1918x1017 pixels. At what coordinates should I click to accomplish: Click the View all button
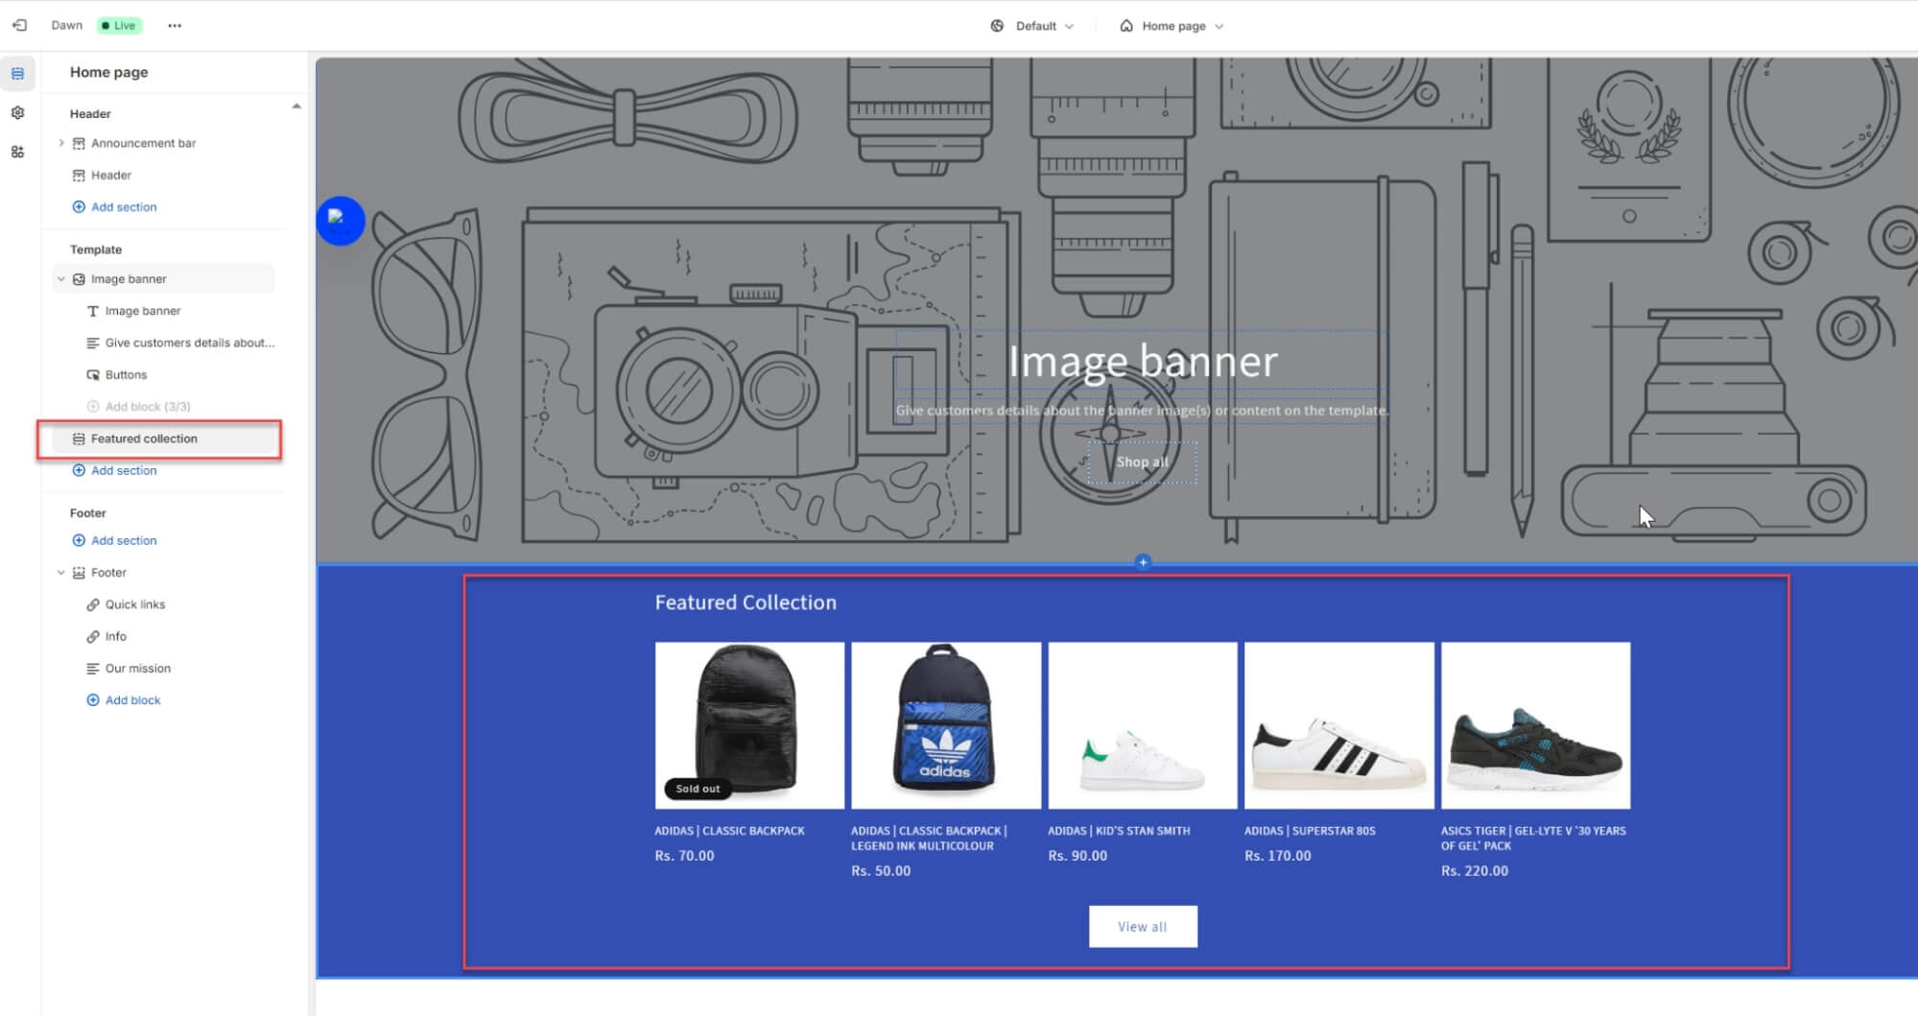pos(1142,927)
